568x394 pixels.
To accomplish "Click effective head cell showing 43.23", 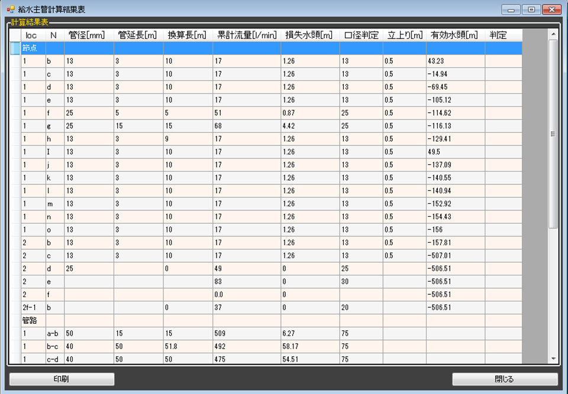I will pyautogui.click(x=455, y=61).
